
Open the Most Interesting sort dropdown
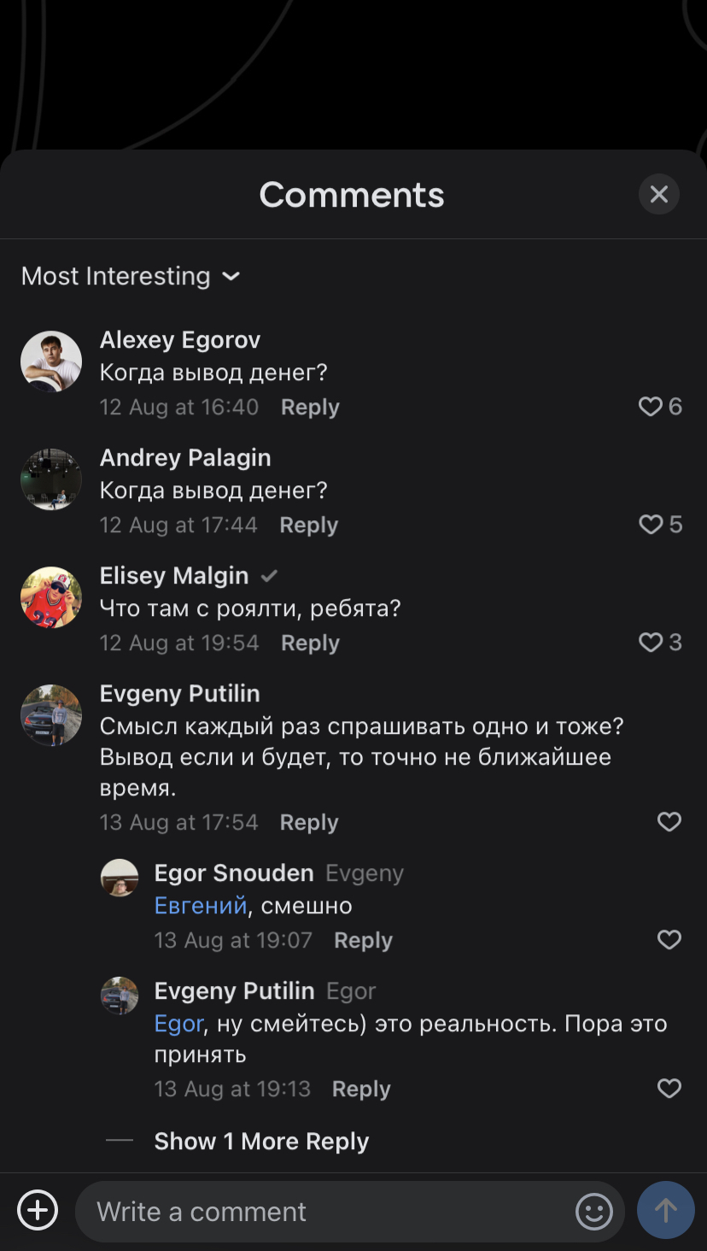(x=131, y=276)
